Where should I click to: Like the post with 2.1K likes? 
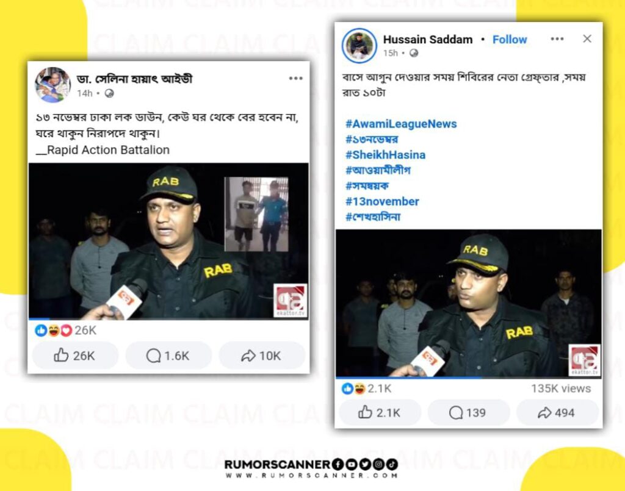[x=380, y=412]
